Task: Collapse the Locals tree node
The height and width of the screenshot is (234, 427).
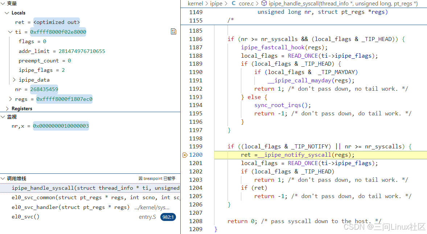Action: tap(7, 13)
